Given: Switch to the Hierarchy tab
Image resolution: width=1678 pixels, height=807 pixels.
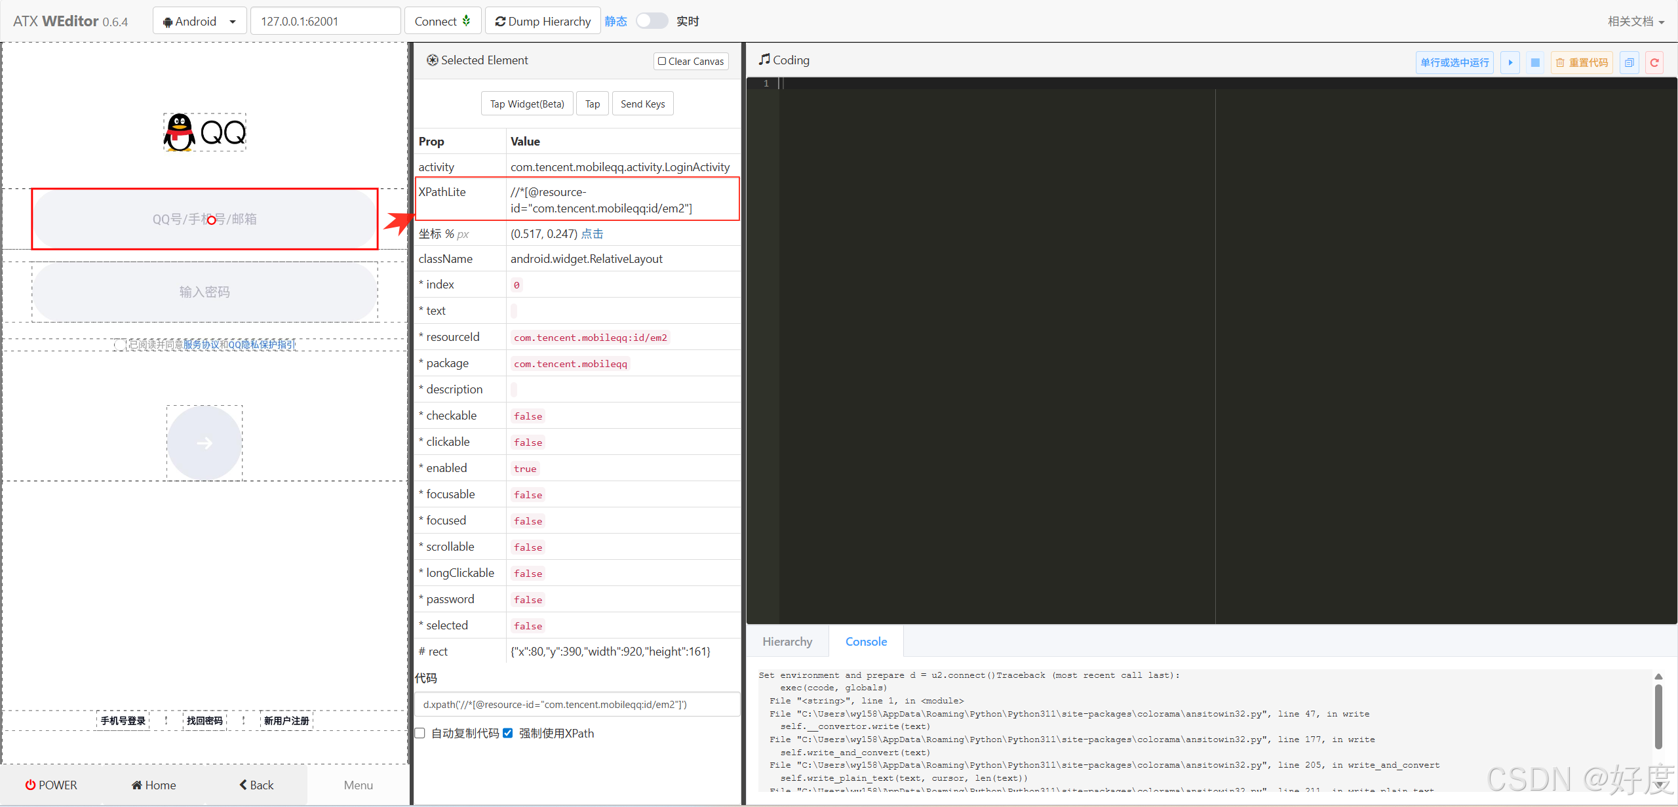Looking at the screenshot, I should 787,641.
